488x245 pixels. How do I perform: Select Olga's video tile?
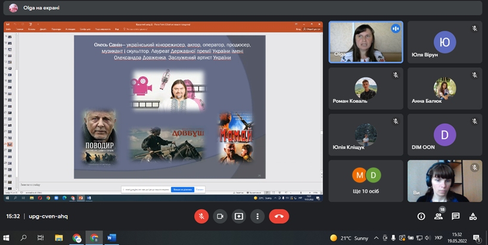coord(366,42)
